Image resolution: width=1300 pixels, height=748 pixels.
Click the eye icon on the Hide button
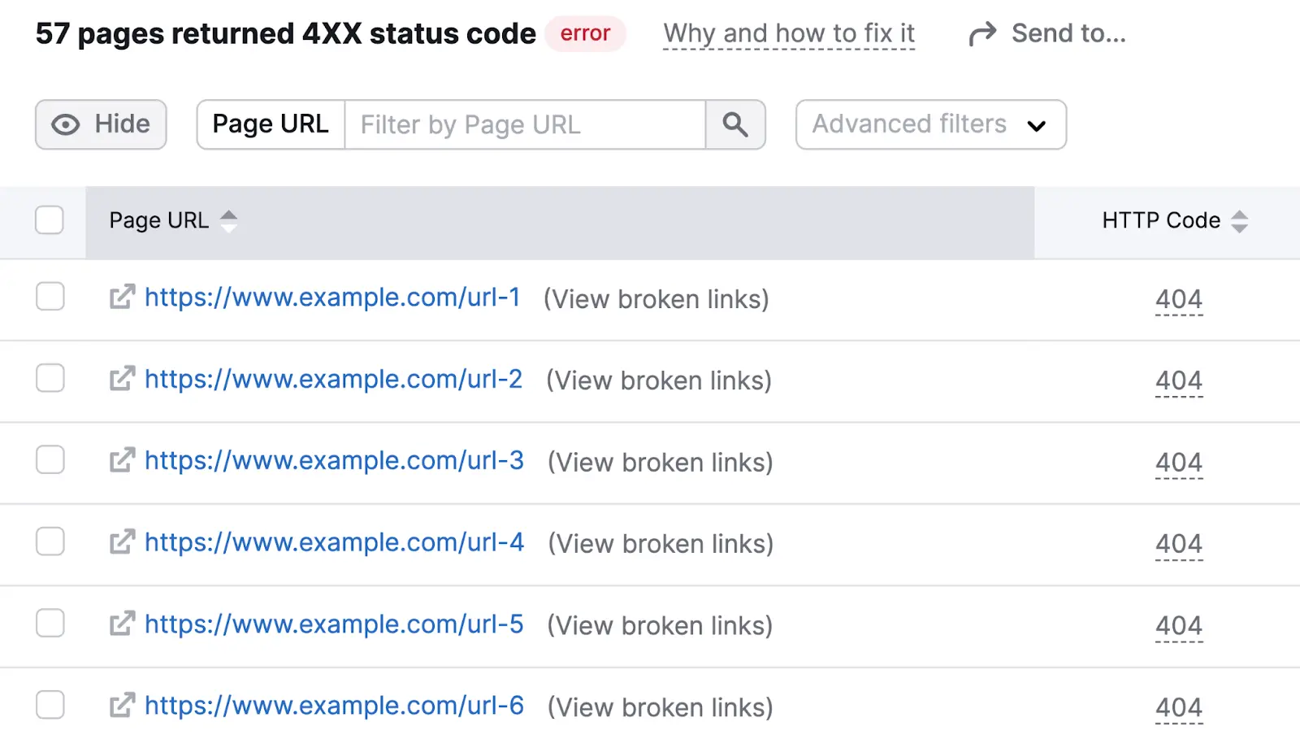(65, 124)
